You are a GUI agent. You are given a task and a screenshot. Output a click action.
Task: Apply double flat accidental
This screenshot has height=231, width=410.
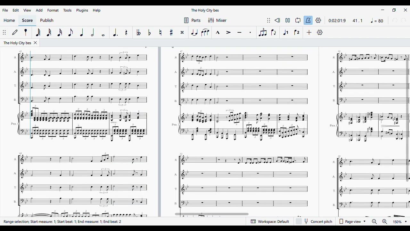pyautogui.click(x=138, y=32)
